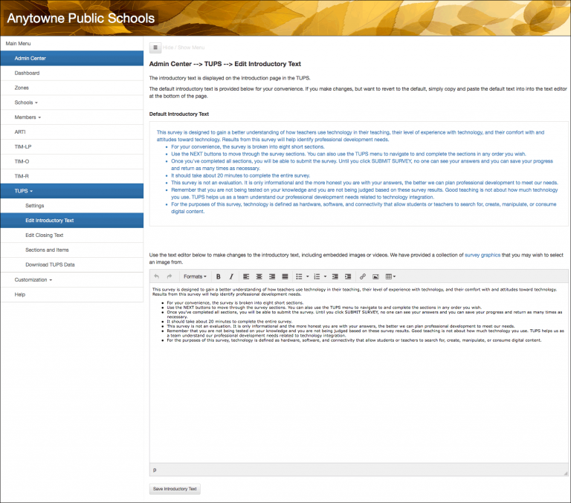Click the insert link icon
This screenshot has width=571, height=503.
tap(363, 276)
